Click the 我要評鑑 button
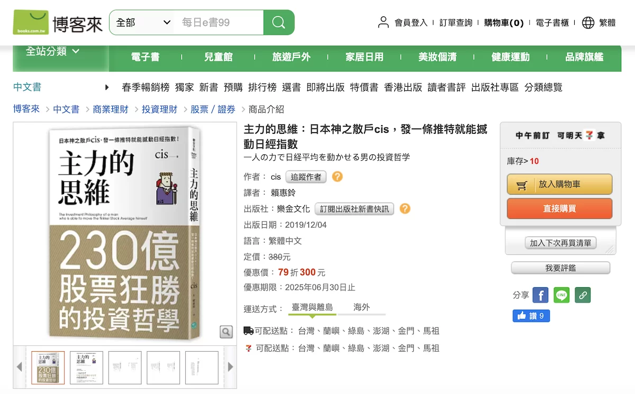The width and height of the screenshot is (635, 394). pos(560,268)
